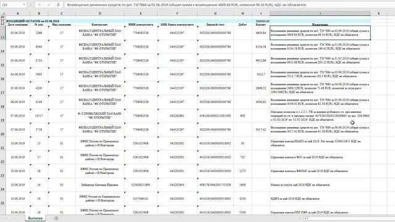Click credit amount 4056,62
Image resolution: width=395 pixels, height=222 pixels.
(260, 102)
